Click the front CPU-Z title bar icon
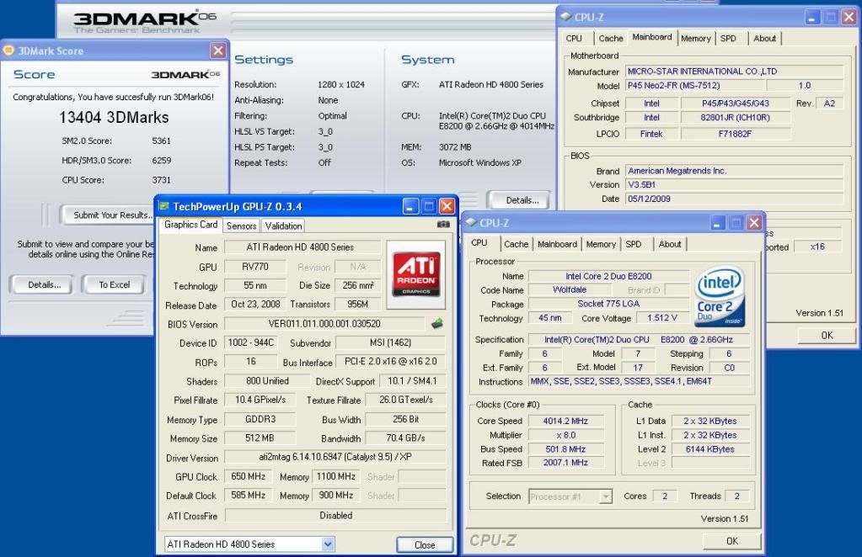 coord(471,222)
